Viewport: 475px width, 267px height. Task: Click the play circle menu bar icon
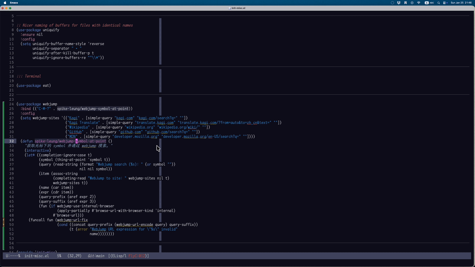coord(412,3)
